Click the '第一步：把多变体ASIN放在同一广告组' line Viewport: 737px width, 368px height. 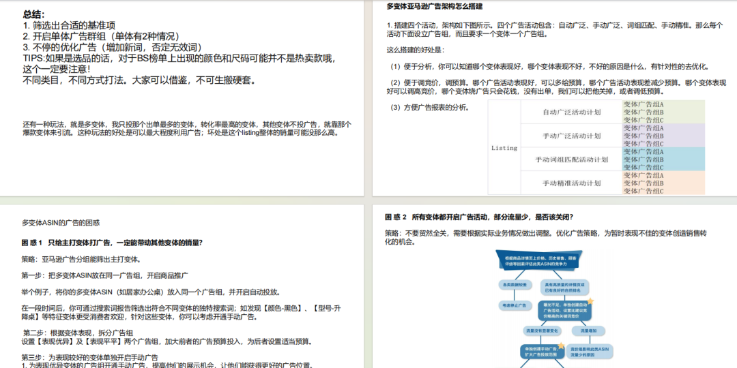(x=105, y=275)
